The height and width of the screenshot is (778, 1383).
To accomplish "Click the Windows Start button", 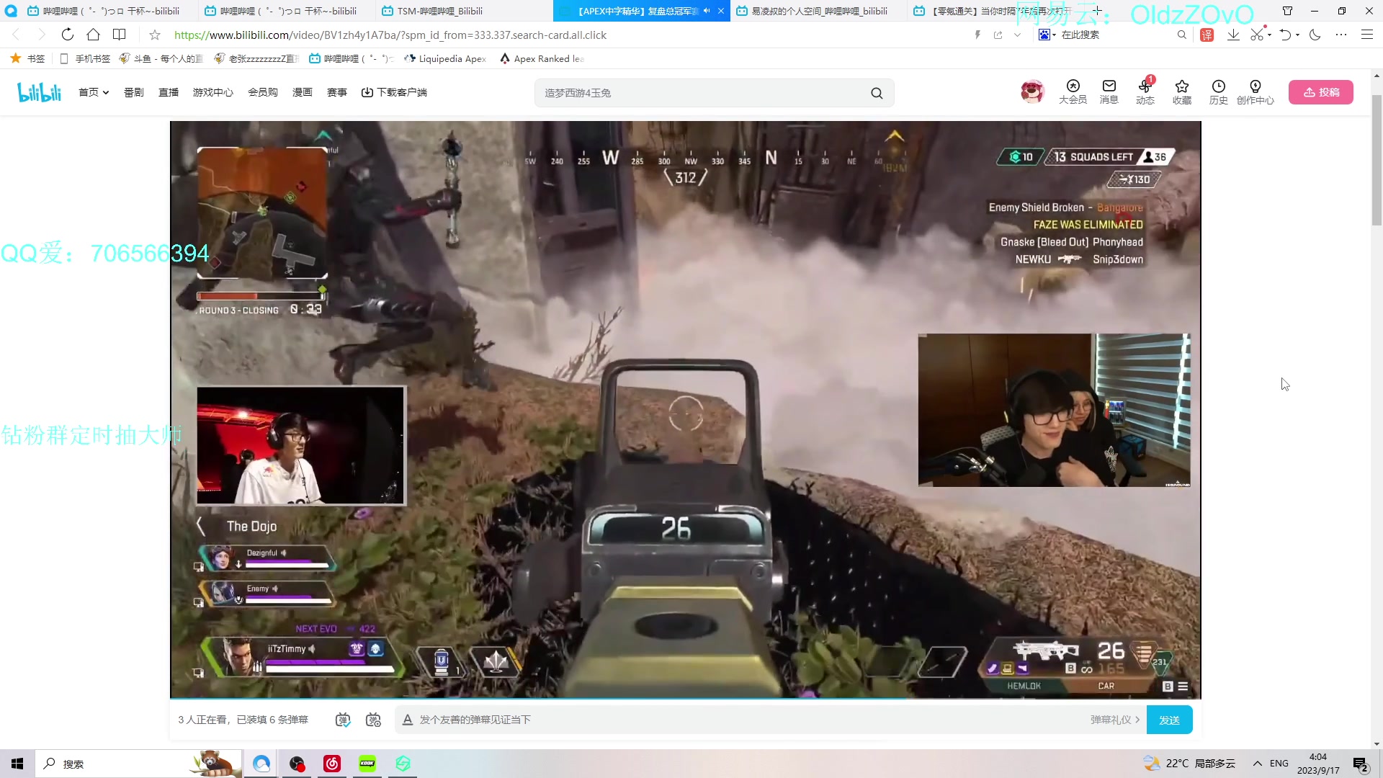I will pos(17,764).
